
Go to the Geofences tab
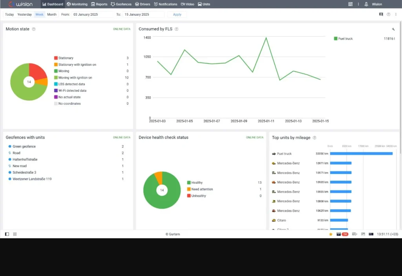coord(121,4)
